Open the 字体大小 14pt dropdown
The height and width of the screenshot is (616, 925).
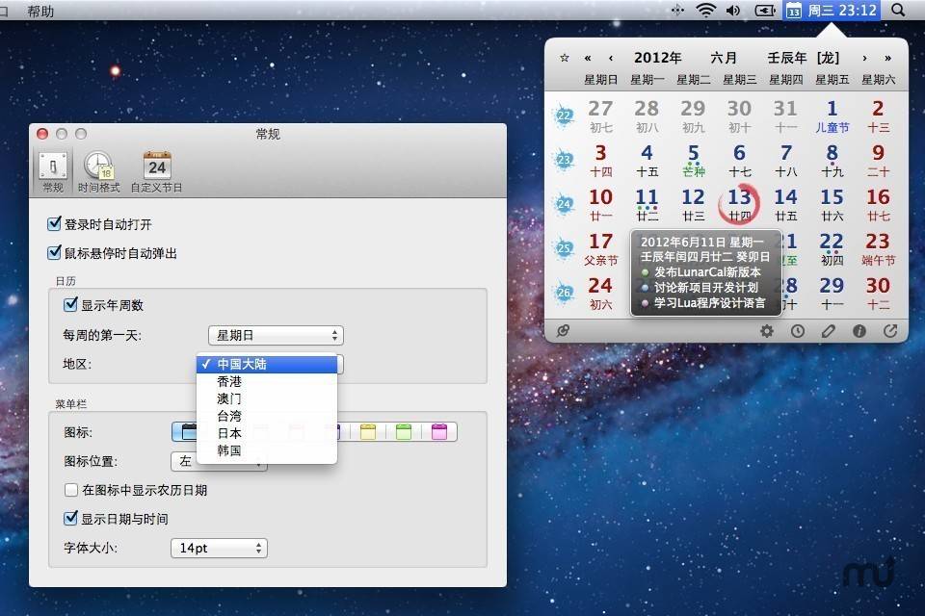pos(219,549)
